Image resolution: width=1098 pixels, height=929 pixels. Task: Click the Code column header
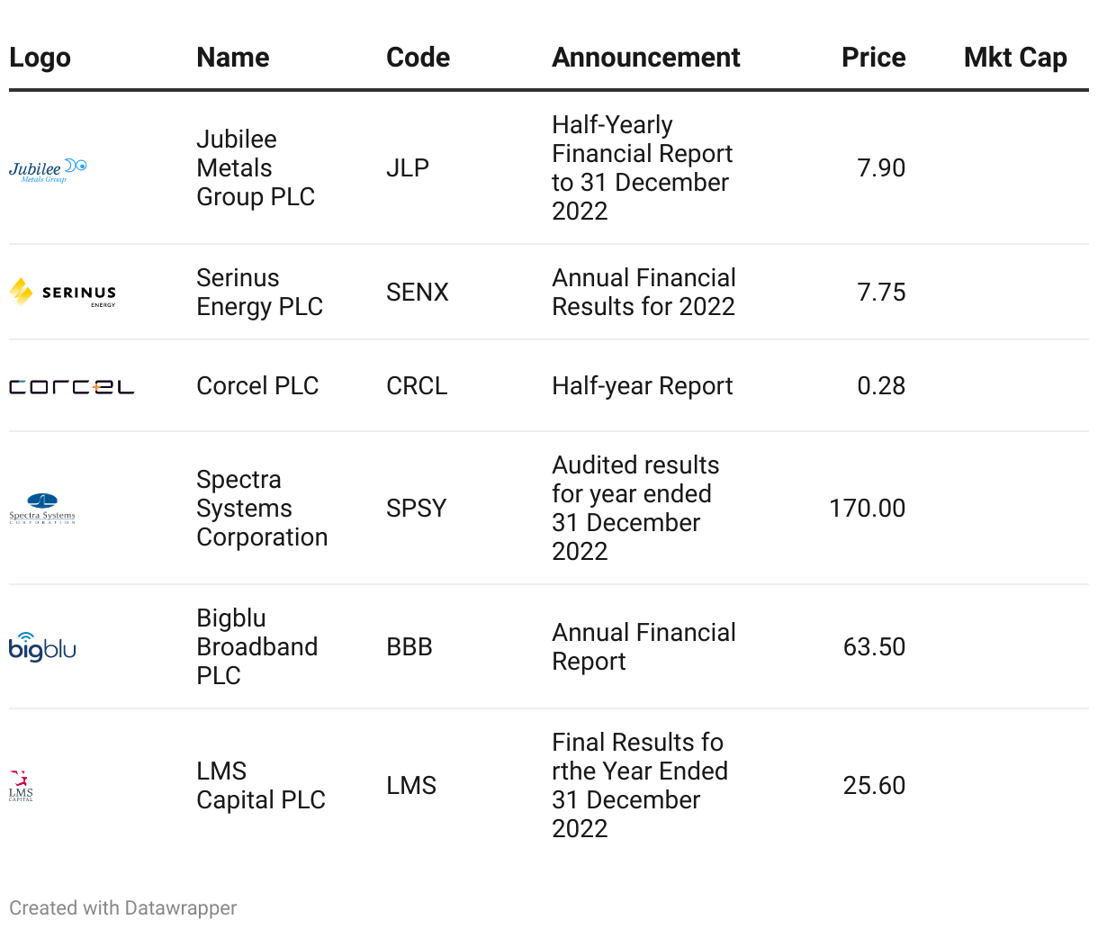(418, 58)
